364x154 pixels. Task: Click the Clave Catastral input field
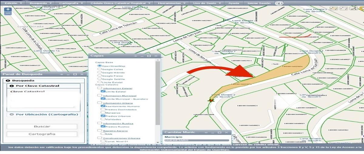pyautogui.click(x=43, y=101)
